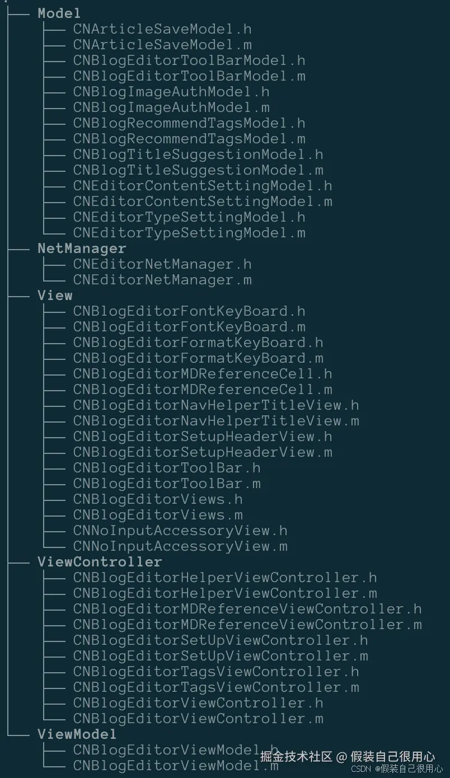Viewport: 450px width, 778px height.
Task: Select CNBlogTitleSuggestionModel.h file
Action: [x=198, y=154]
